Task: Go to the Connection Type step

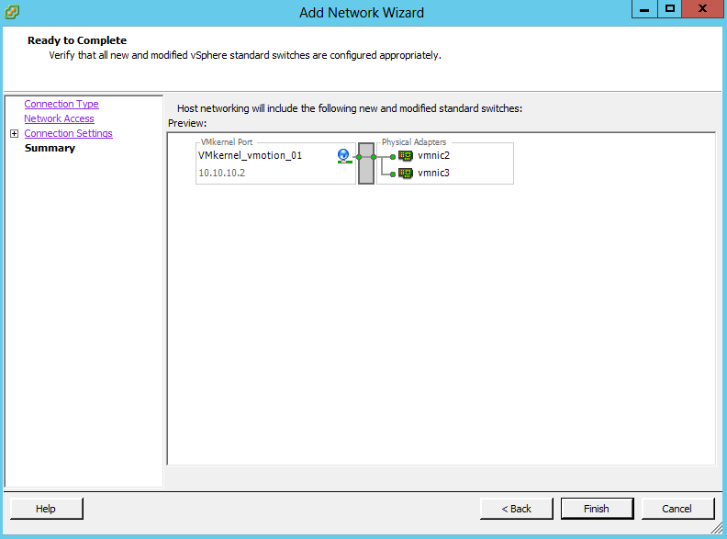Action: [x=62, y=104]
